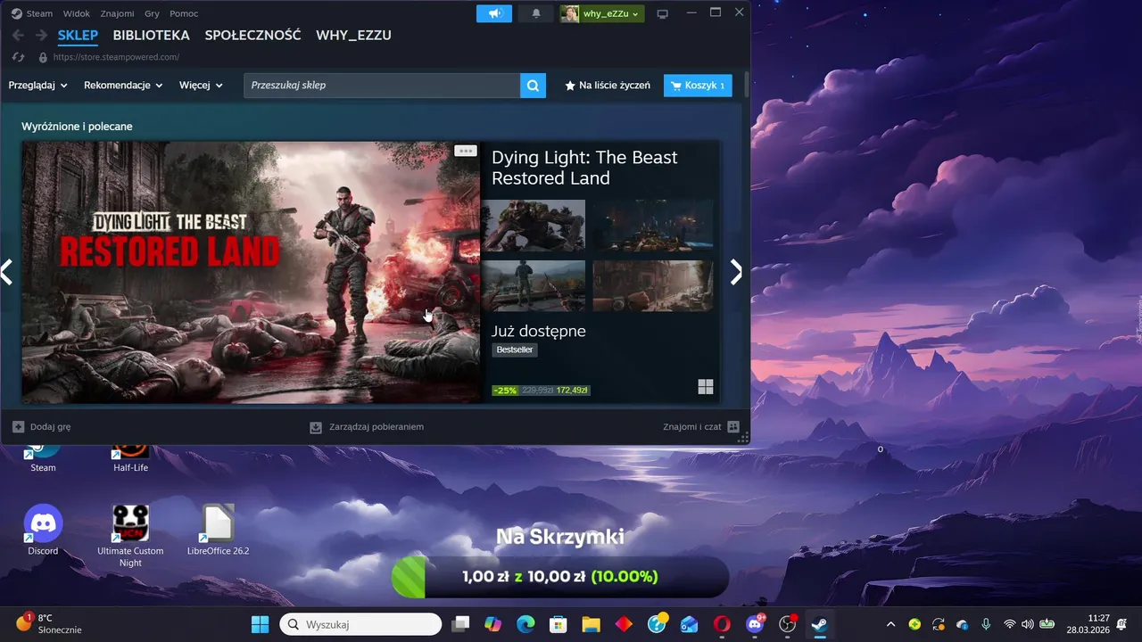This screenshot has height=642, width=1142.
Task: Open the Pomoc menu
Action: tap(184, 13)
